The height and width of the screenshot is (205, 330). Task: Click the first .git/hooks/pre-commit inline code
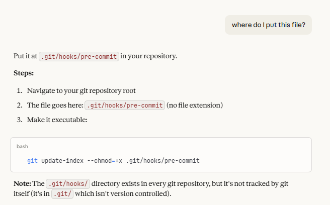coord(79,56)
